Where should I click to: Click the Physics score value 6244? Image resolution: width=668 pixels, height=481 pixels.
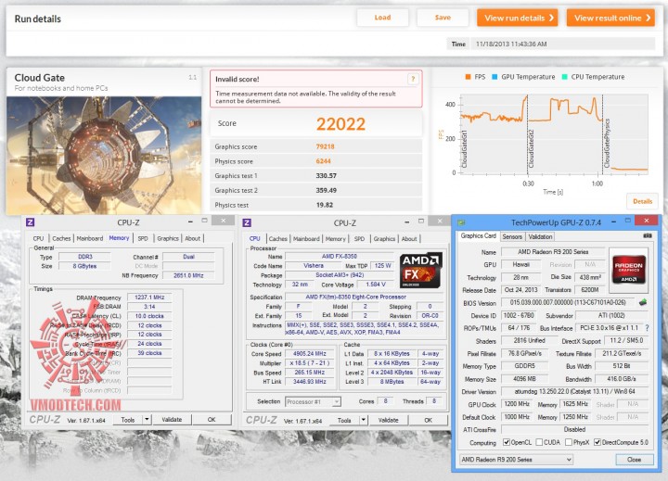click(324, 161)
